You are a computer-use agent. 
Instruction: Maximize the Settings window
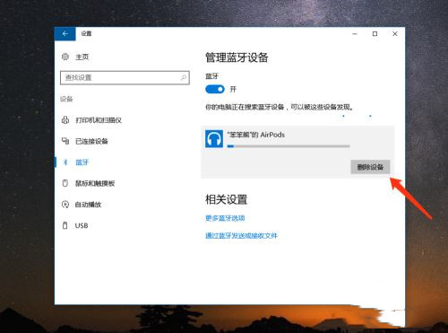[375, 34]
